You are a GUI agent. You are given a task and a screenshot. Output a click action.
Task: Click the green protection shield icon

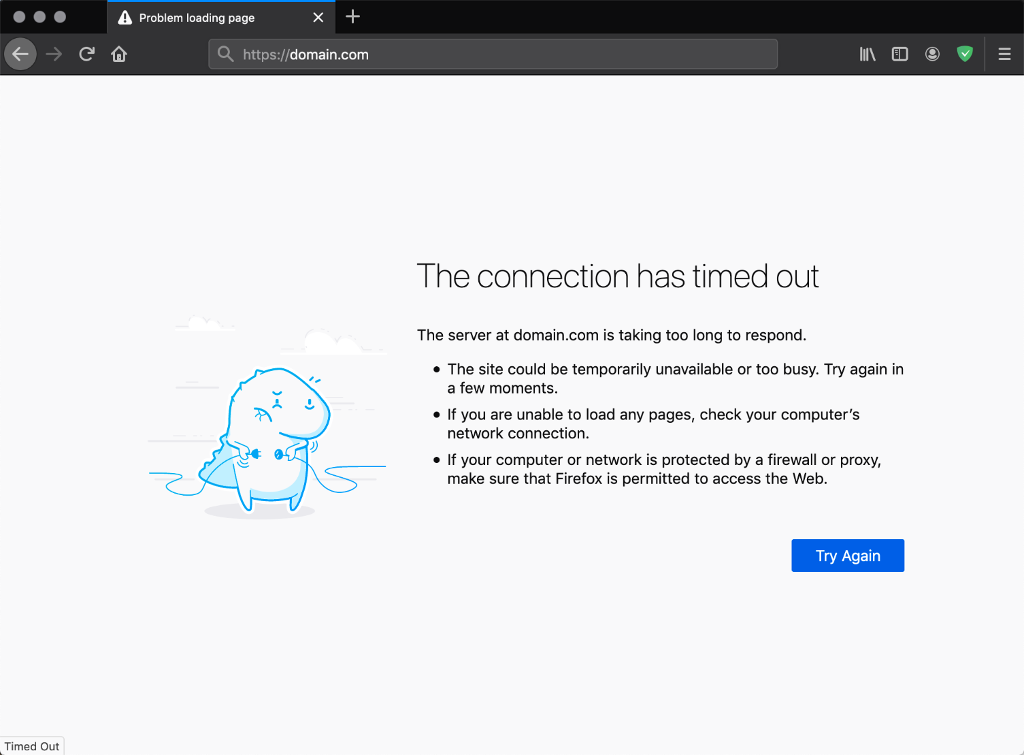pos(965,54)
